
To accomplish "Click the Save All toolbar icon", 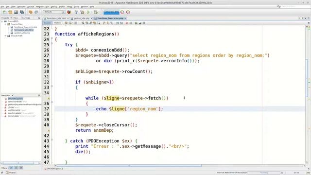I will [22, 12].
